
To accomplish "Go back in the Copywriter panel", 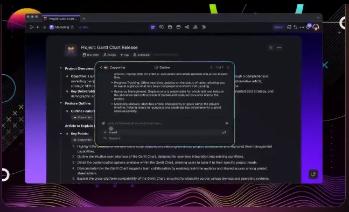I will [x=101, y=67].
